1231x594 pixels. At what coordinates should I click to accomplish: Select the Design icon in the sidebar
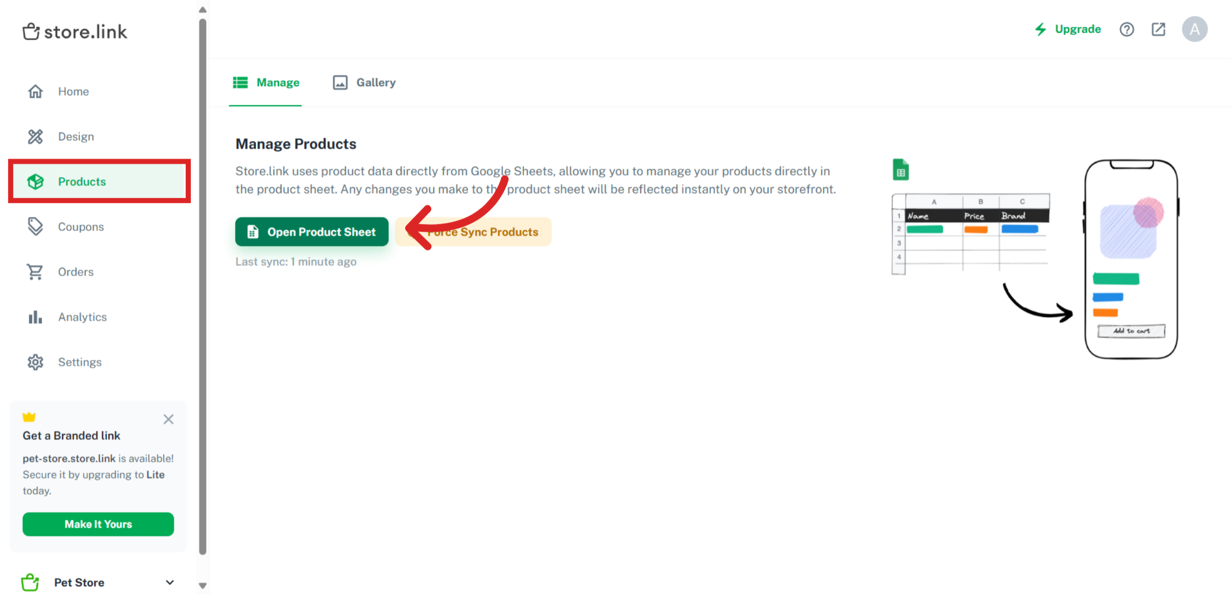(x=35, y=136)
